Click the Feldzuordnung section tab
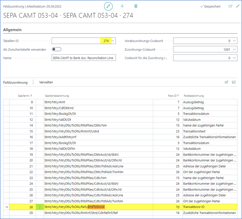Viewport: 242px width, 219px height. (15, 82)
